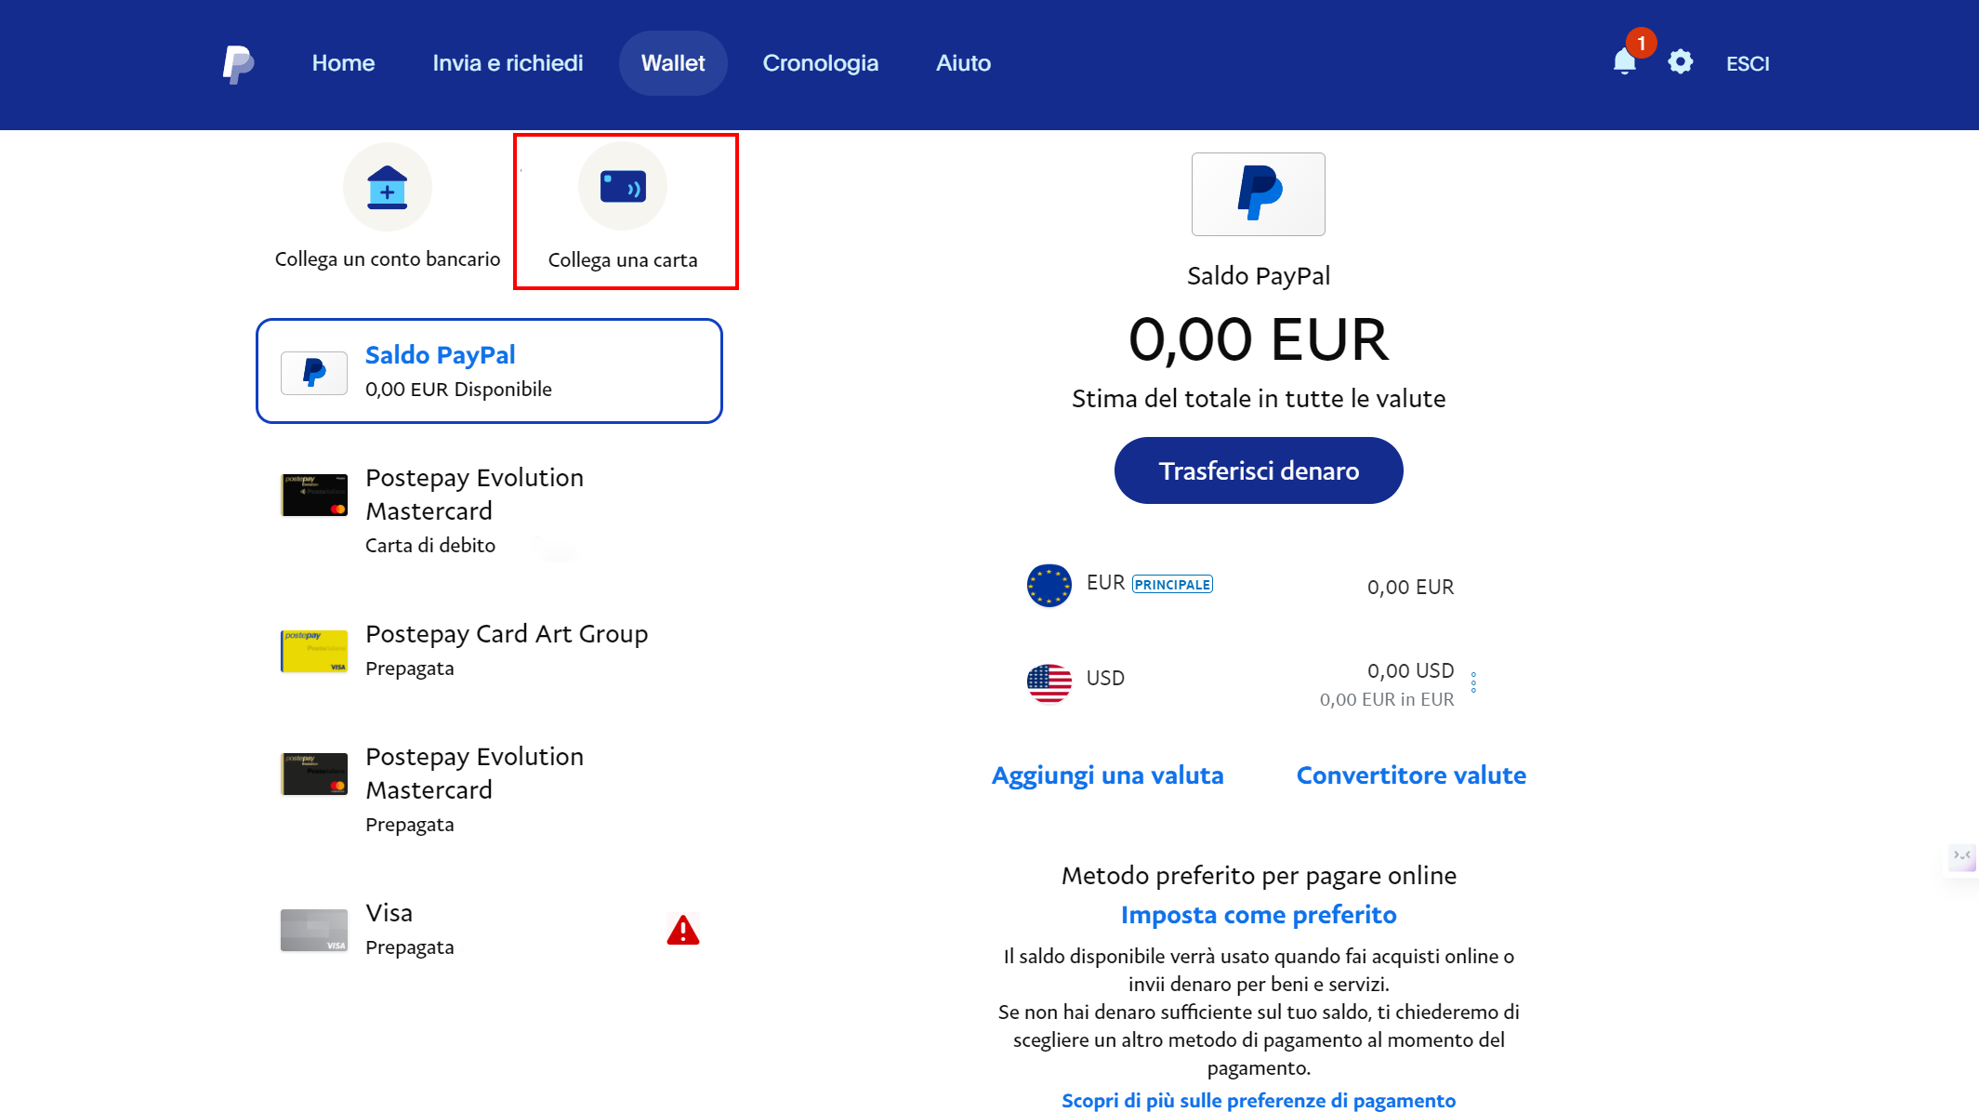This screenshot has width=1979, height=1112.
Task: Click the USD flag icon
Action: pos(1049,682)
